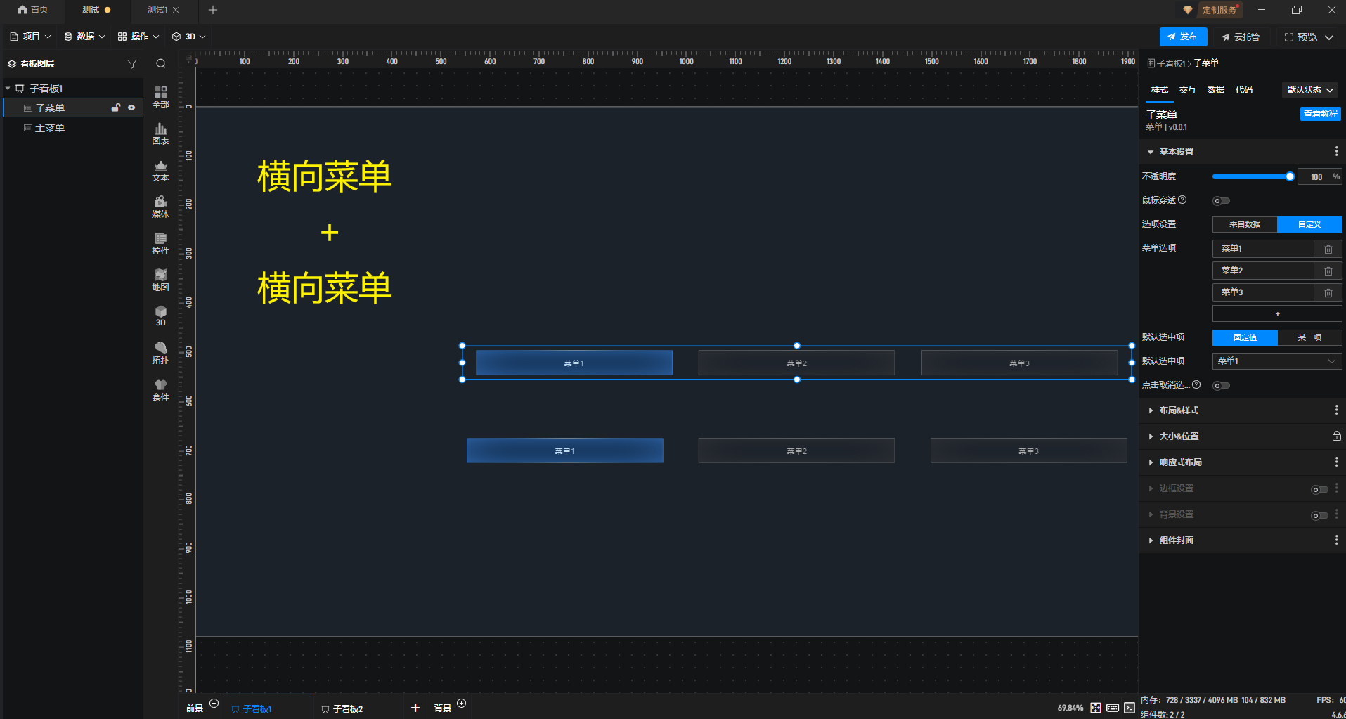Click the layer search magnifier icon

(161, 64)
